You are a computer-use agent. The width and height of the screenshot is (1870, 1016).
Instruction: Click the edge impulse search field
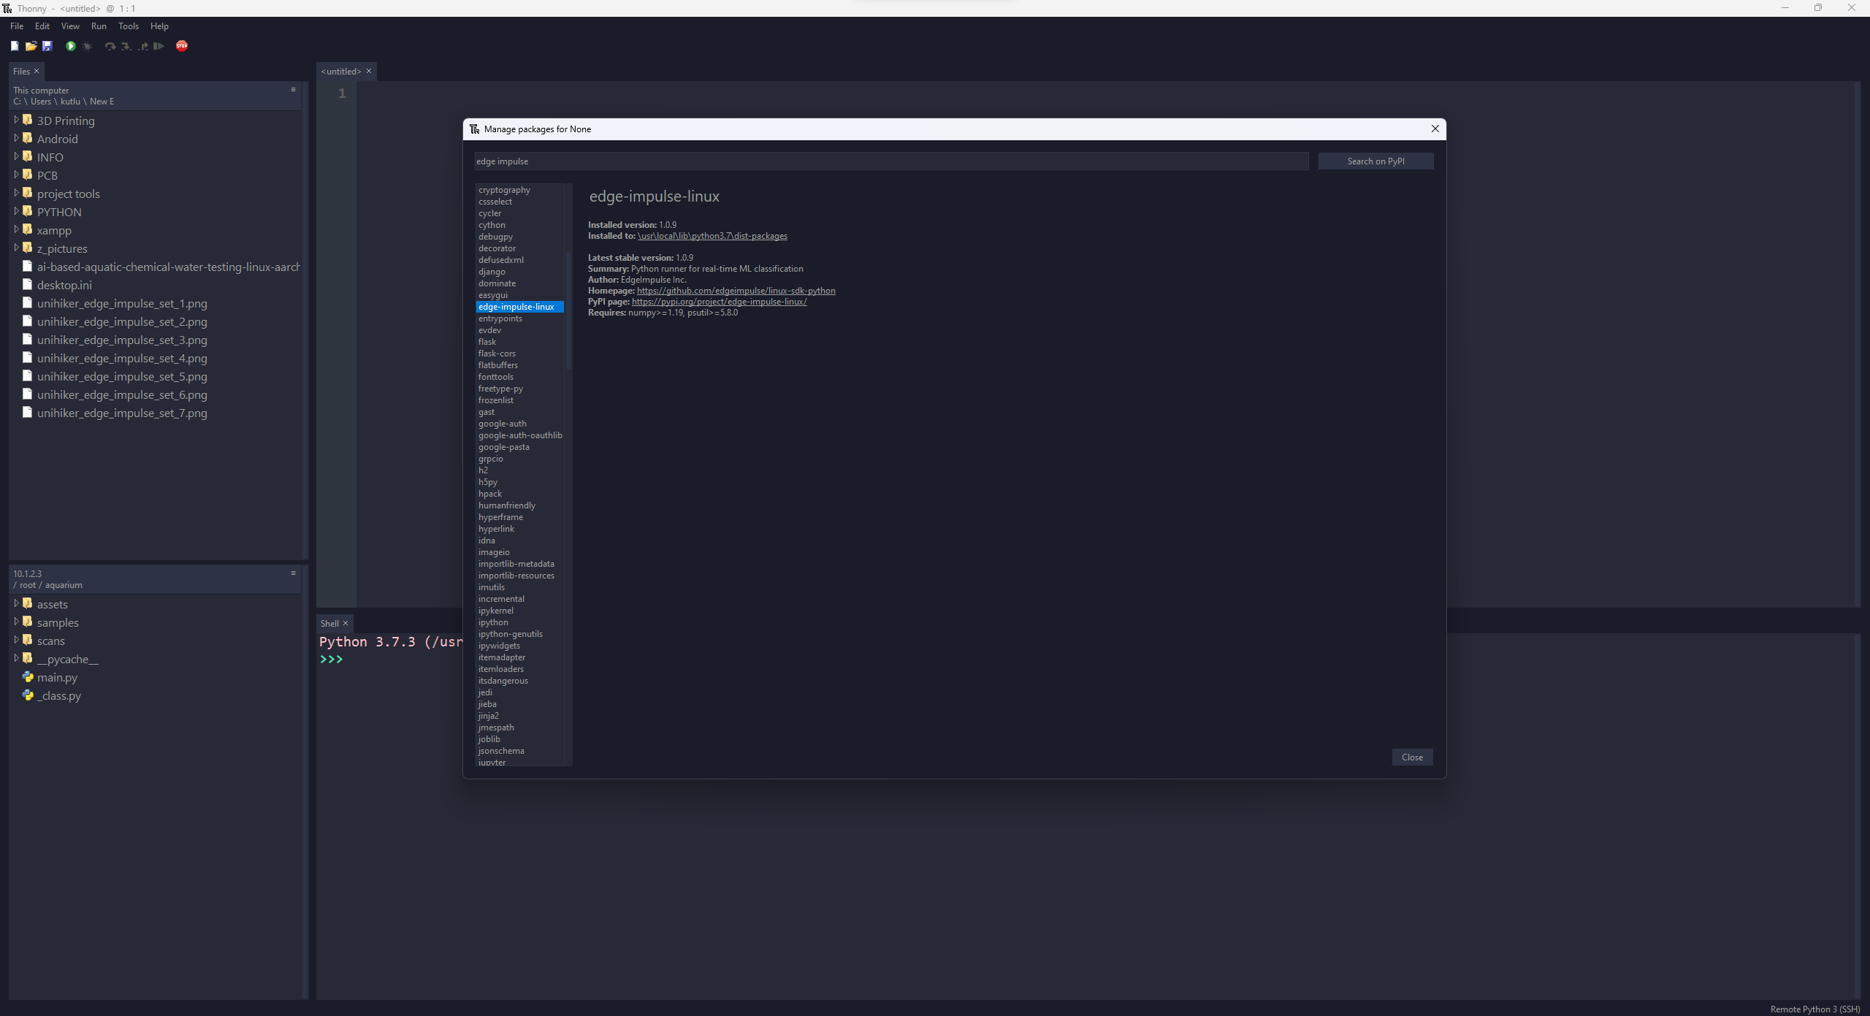(890, 161)
